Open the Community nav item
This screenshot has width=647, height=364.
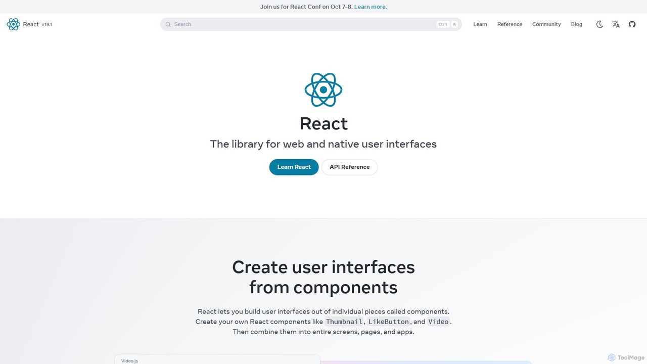point(546,24)
